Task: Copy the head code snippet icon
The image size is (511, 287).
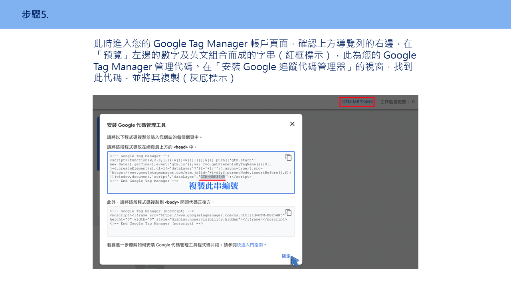Action: click(x=288, y=157)
